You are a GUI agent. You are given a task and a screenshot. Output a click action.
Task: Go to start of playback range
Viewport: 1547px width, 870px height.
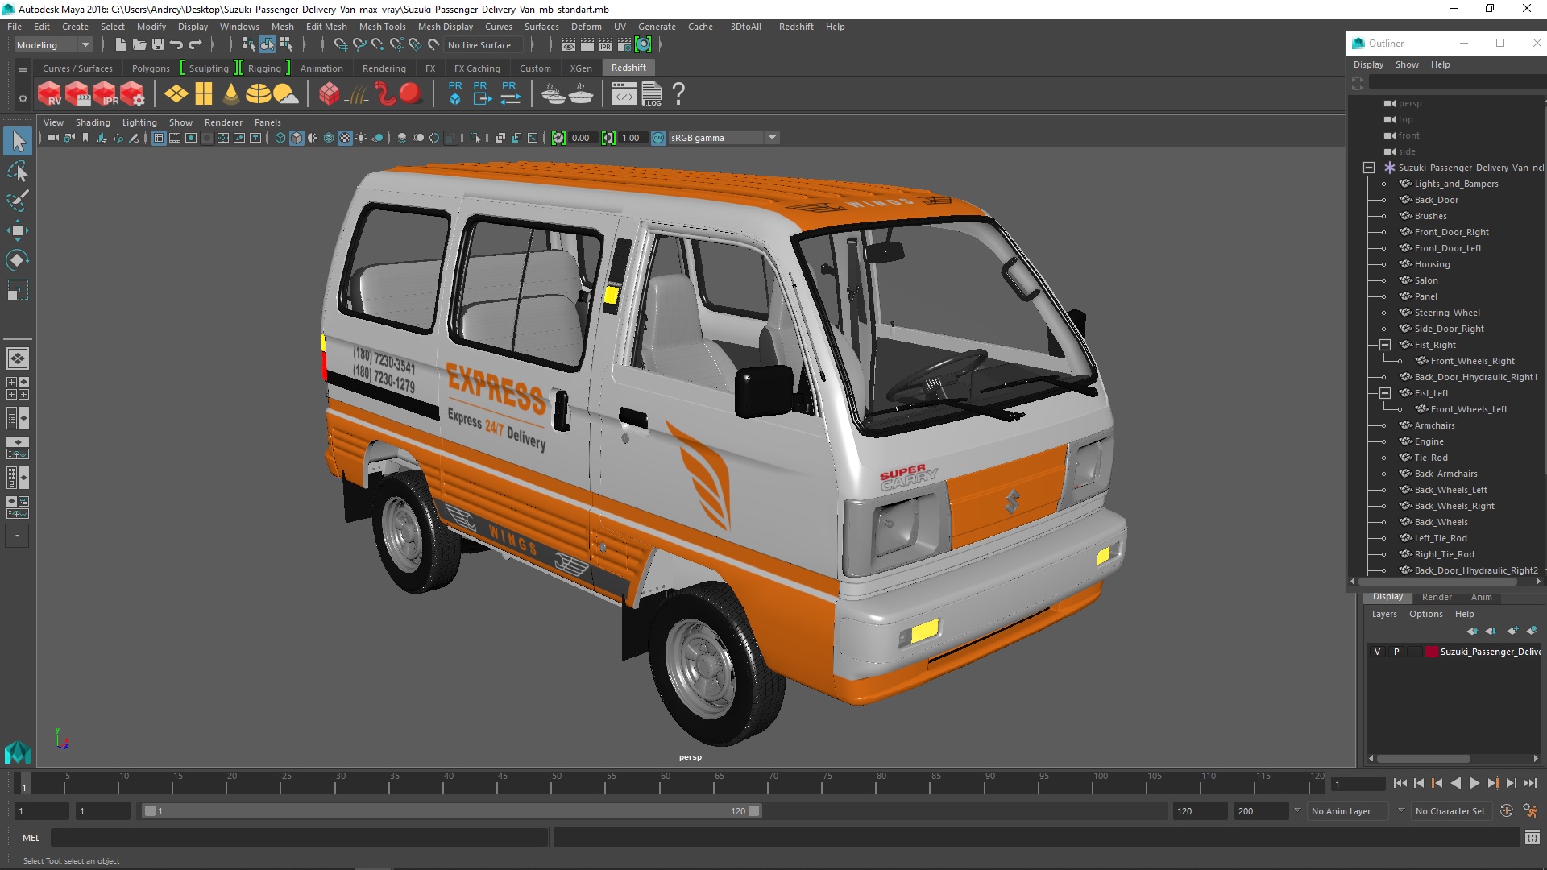pos(1400,783)
